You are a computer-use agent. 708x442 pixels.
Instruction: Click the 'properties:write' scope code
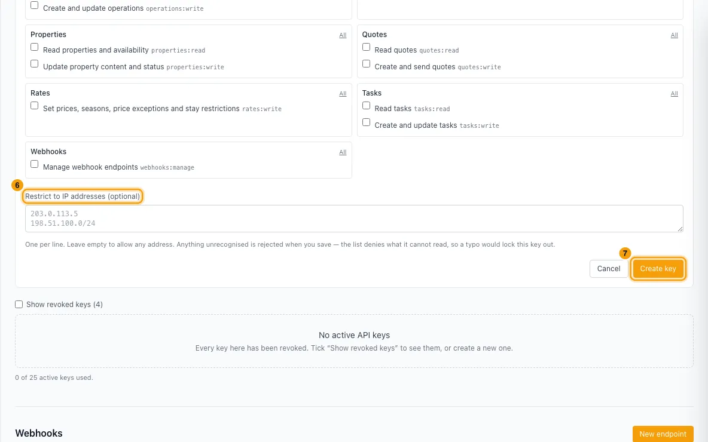click(x=195, y=67)
